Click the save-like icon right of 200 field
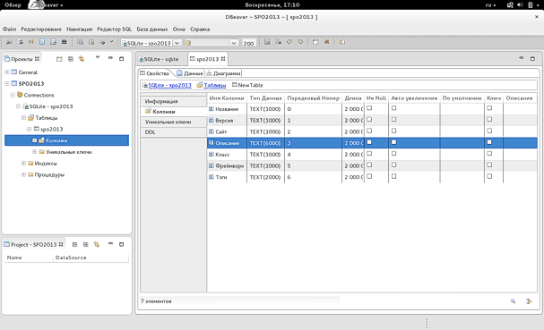Screen dimensions: 544x330 [x=267, y=42]
